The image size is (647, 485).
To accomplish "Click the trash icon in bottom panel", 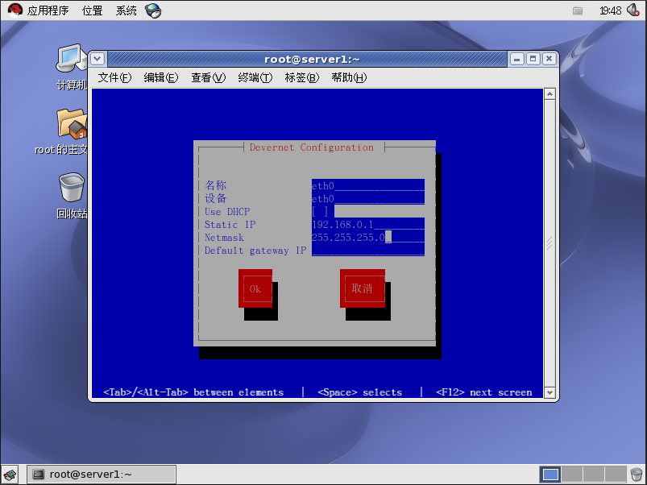I will click(637, 475).
